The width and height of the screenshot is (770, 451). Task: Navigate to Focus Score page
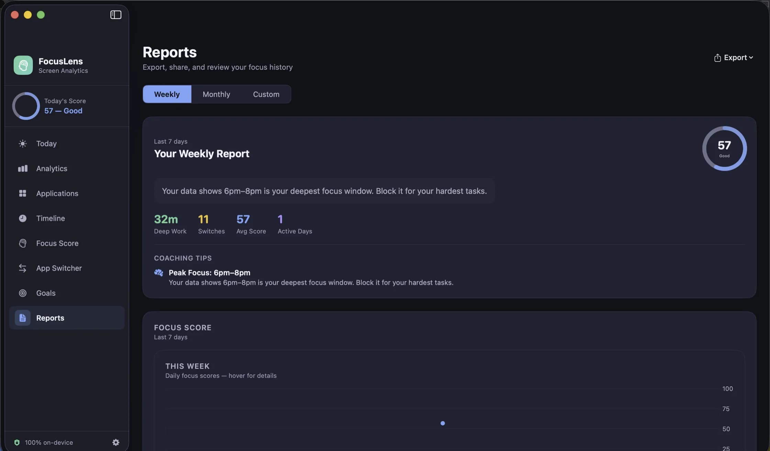point(67,243)
